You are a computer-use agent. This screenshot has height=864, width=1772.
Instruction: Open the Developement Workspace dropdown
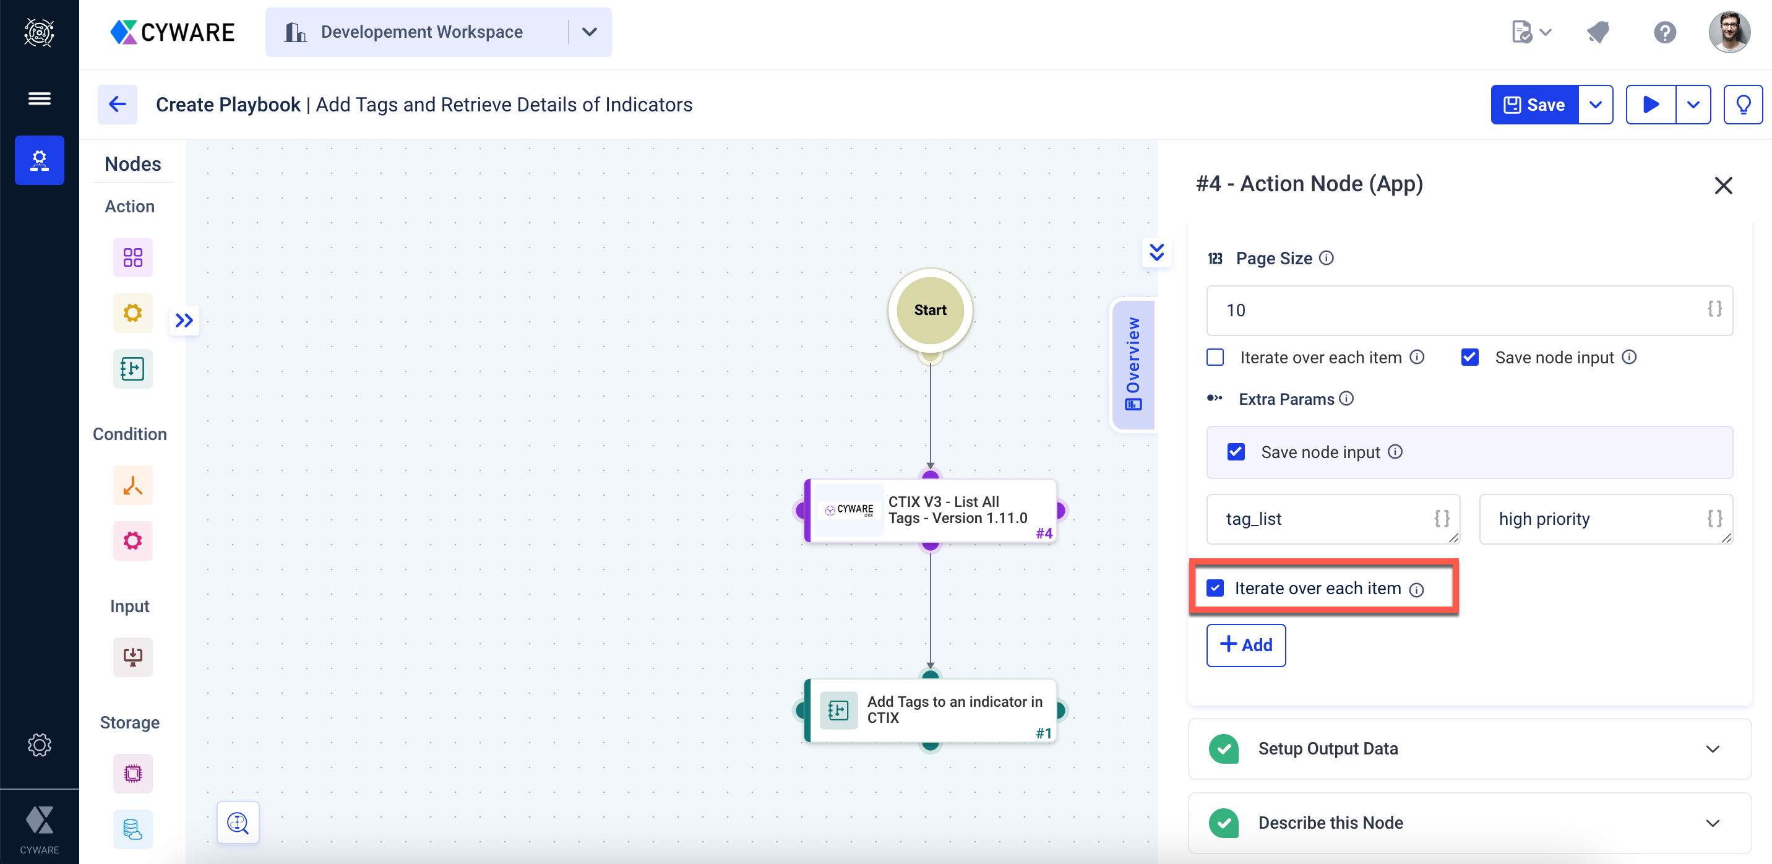[590, 32]
